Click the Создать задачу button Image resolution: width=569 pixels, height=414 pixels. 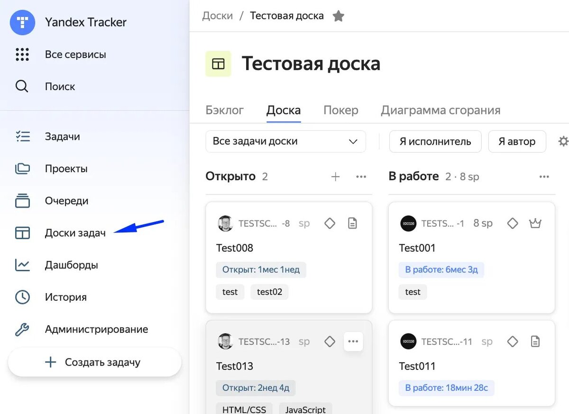pos(95,362)
